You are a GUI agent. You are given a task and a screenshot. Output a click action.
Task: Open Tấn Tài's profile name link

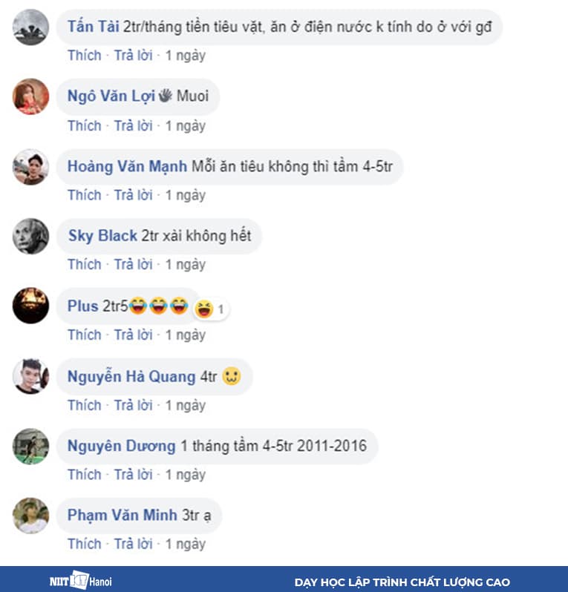(94, 27)
